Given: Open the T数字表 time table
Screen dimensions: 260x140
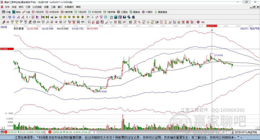Looking at the screenshot, I should [109, 12].
